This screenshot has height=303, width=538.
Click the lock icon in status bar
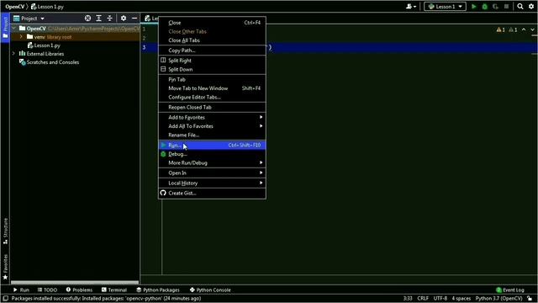point(530,298)
